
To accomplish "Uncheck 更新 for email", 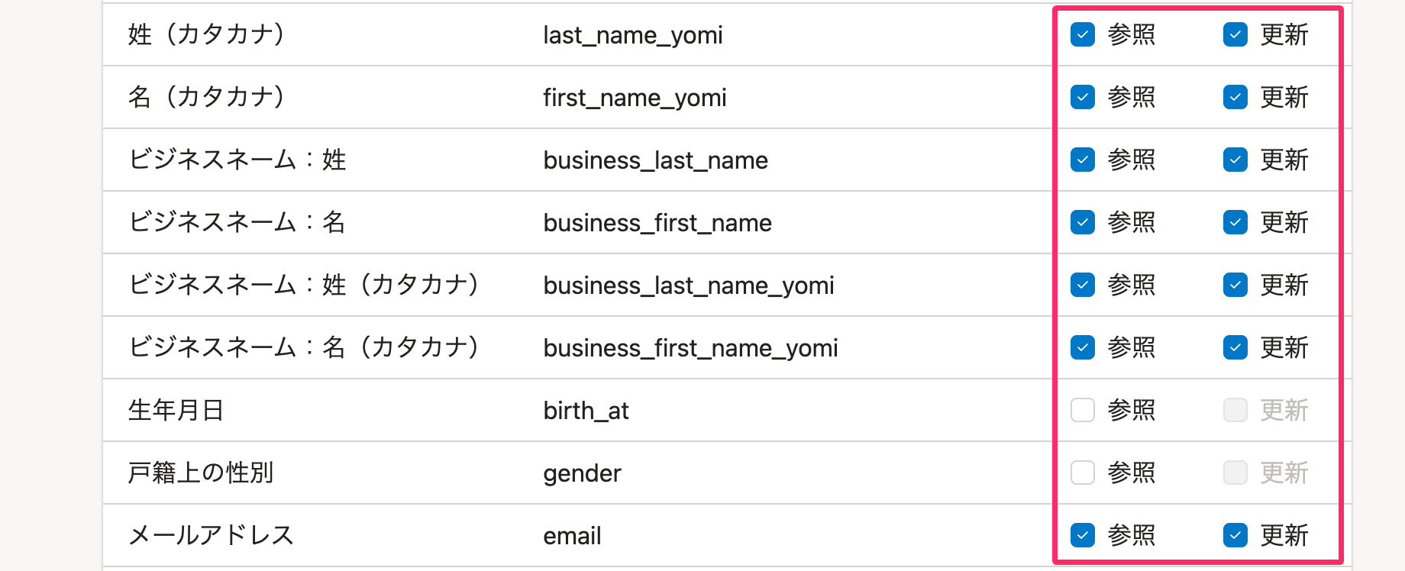I will 1235,535.
